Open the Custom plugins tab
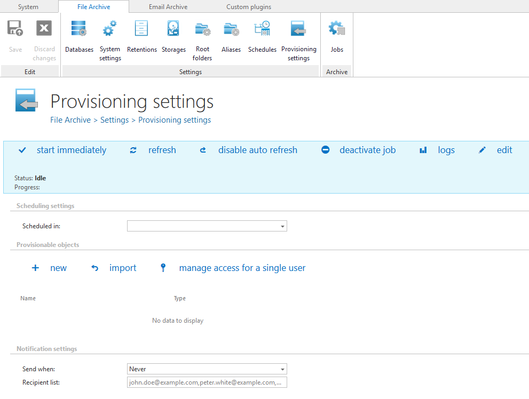The width and height of the screenshot is (529, 399). [x=248, y=7]
